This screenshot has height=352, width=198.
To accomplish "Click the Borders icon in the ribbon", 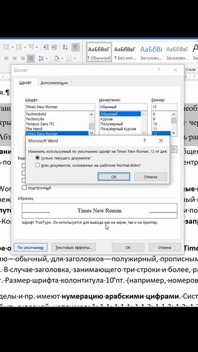I will [x=68, y=59].
